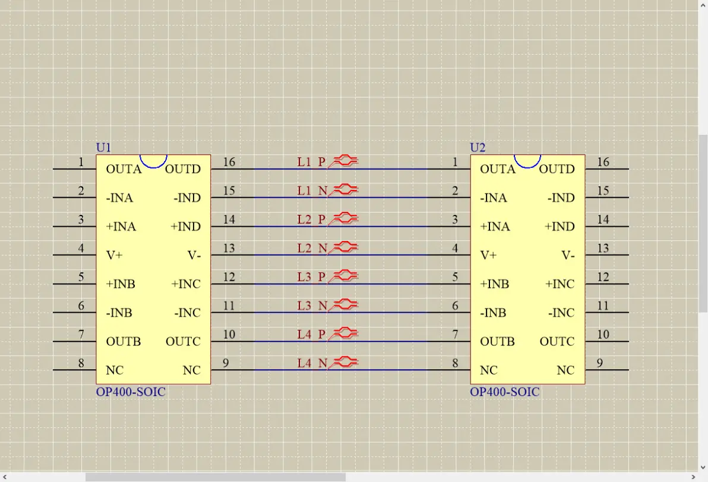Image resolution: width=708 pixels, height=482 pixels.
Task: Select the +IND pin name inside U1
Action: click(x=185, y=227)
